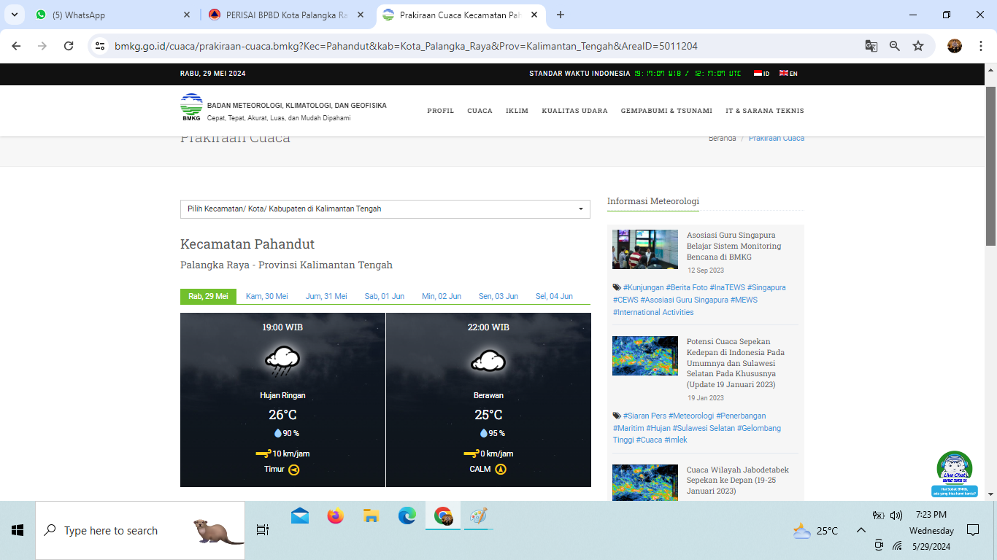Close the WhatsApp tab

click(186, 15)
